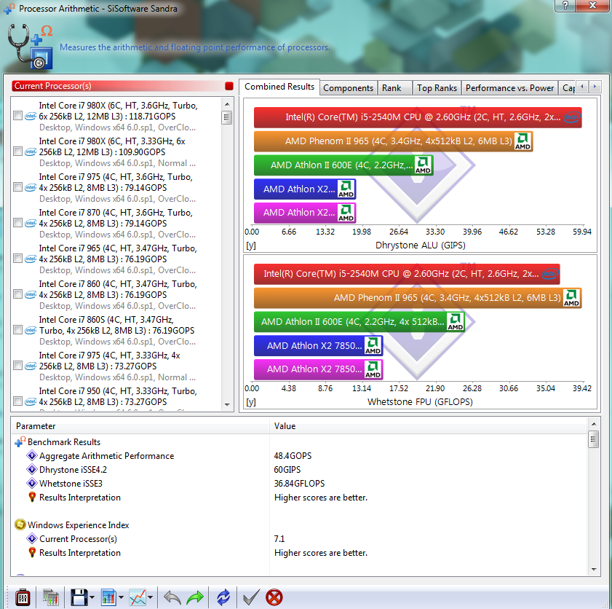This screenshot has height=609, width=612.
Task: Select the Benchmark Results row
Action: pyautogui.click(x=300, y=441)
